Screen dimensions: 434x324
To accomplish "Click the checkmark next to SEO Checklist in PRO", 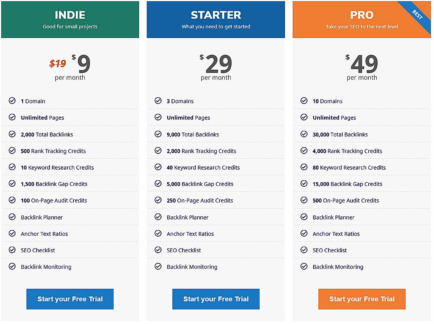I will point(304,250).
